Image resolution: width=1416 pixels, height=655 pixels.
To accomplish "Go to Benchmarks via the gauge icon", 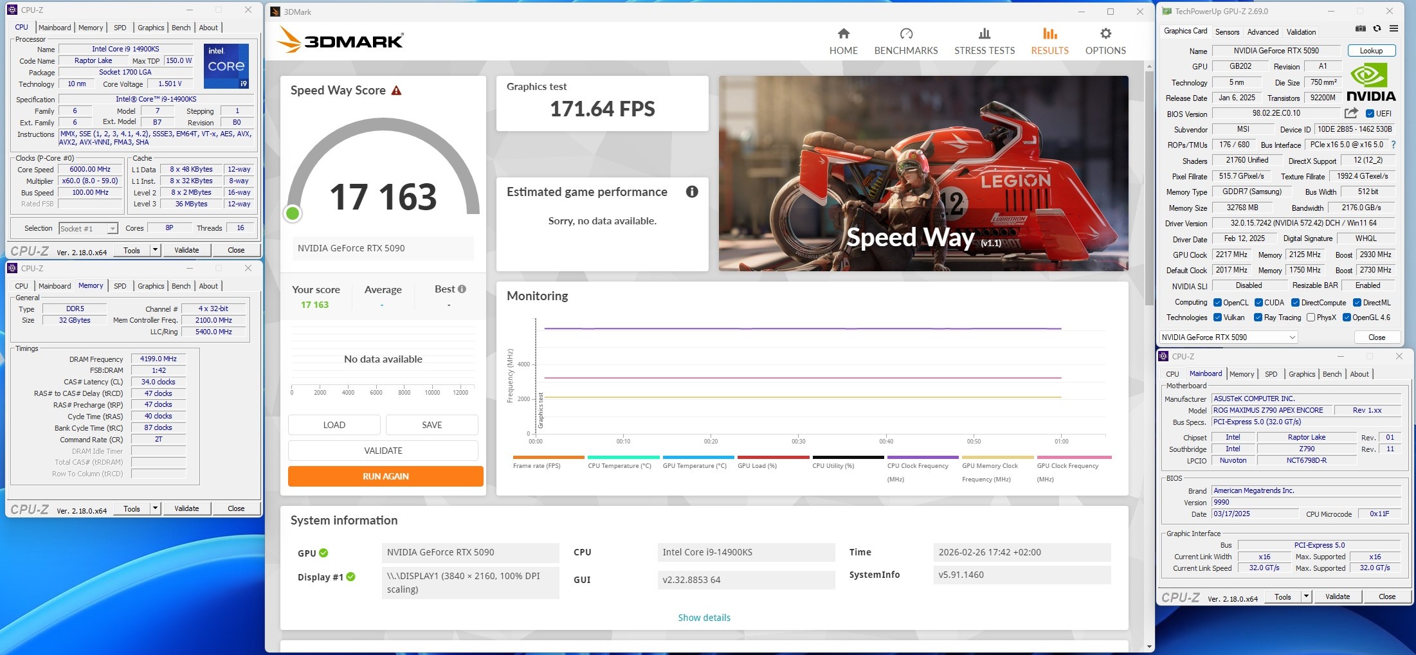I will pyautogui.click(x=905, y=34).
